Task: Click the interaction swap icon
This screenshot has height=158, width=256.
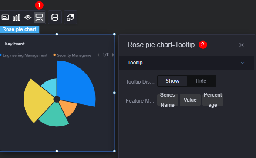Action: [71, 17]
